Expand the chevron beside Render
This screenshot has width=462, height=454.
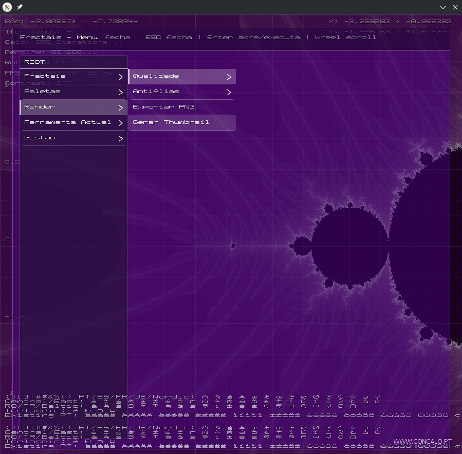tap(120, 107)
